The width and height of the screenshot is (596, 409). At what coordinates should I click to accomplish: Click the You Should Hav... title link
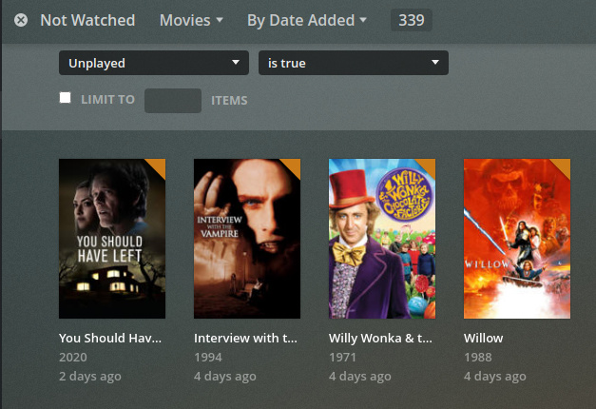click(x=110, y=338)
